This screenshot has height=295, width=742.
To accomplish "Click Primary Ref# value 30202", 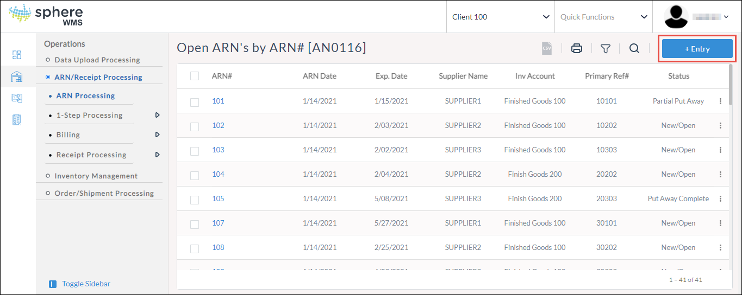I will point(607,247).
